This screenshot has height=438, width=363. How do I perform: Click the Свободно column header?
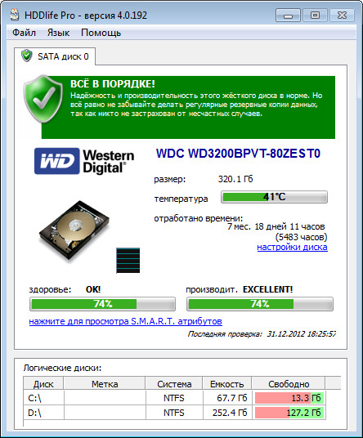tap(289, 384)
